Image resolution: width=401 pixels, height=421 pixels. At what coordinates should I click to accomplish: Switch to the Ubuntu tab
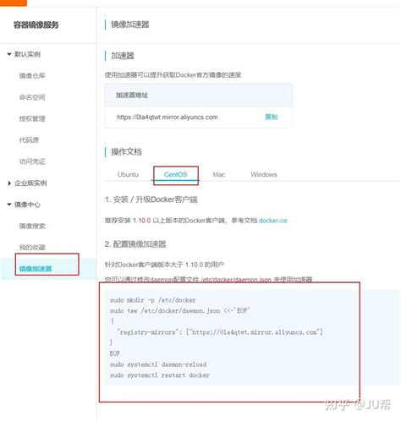pyautogui.click(x=128, y=174)
